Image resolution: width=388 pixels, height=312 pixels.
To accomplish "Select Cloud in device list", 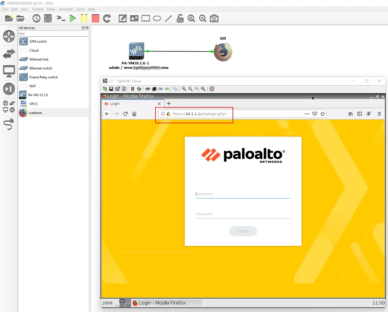I will pos(53,50).
